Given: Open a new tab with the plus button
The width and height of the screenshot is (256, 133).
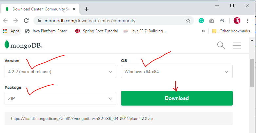Looking at the screenshot, I should [x=87, y=9].
